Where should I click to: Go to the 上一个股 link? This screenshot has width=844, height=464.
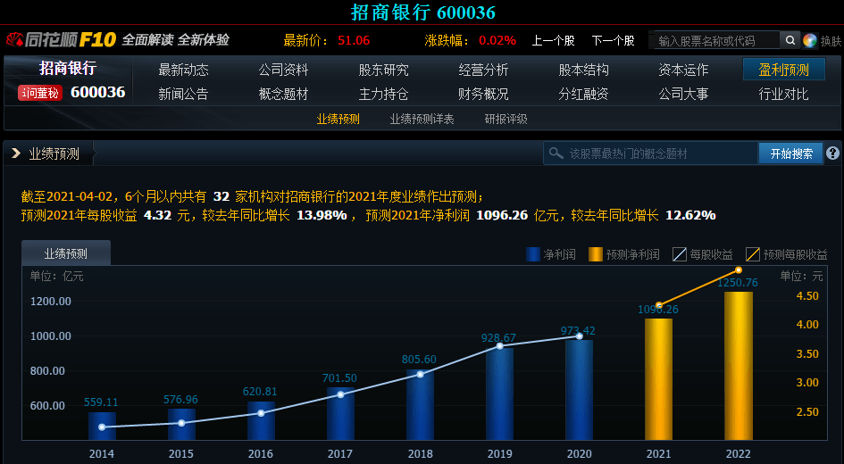[553, 40]
